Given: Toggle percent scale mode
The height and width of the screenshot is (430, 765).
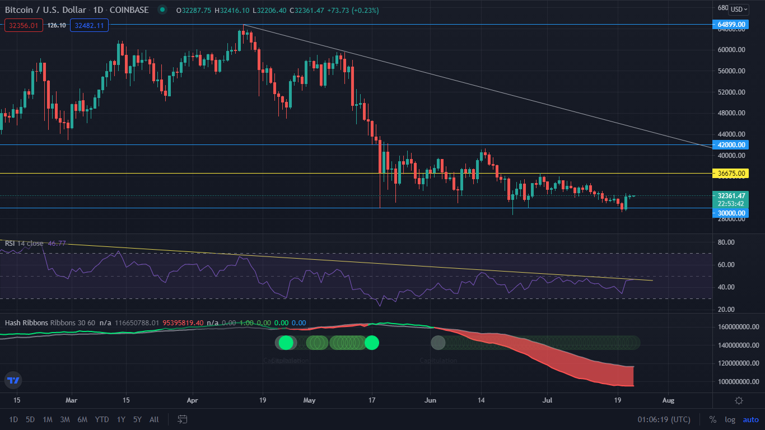Looking at the screenshot, I should (x=713, y=419).
